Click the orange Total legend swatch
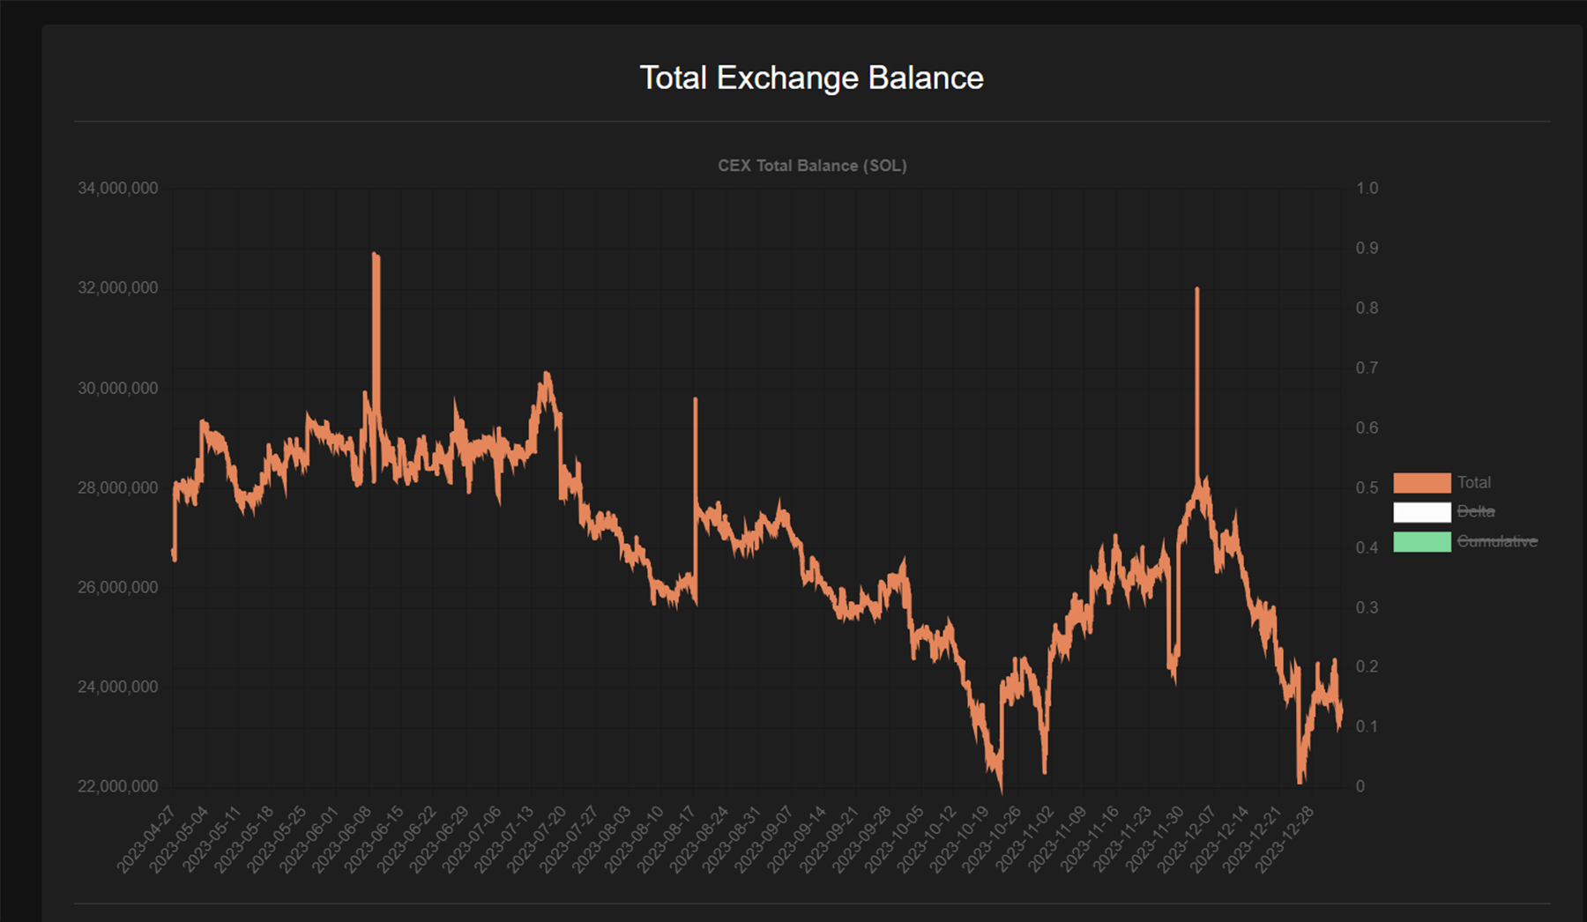This screenshot has width=1587, height=922. click(1421, 483)
